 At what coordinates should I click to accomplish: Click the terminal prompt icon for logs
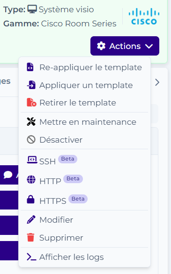click(31, 257)
